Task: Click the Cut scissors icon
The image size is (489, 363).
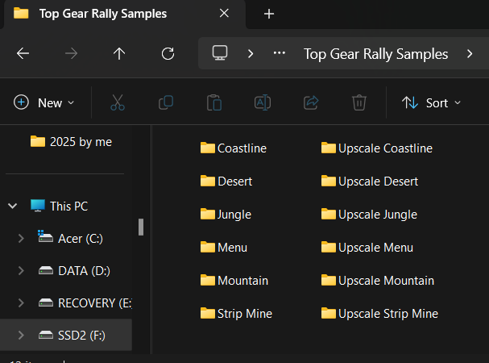Action: click(x=118, y=102)
